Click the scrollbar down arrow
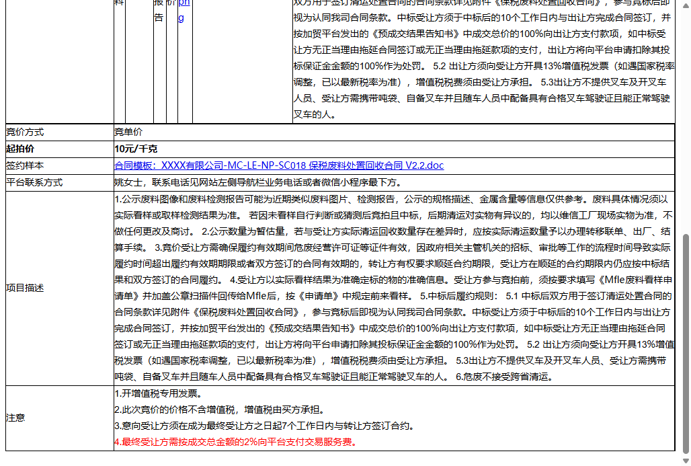Viewport: 691px width, 466px height. [685, 461]
